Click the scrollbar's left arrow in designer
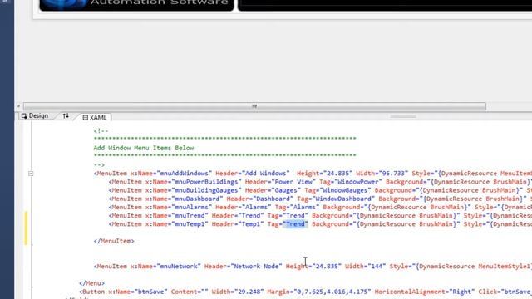The image size is (532, 299). tap(18, 106)
